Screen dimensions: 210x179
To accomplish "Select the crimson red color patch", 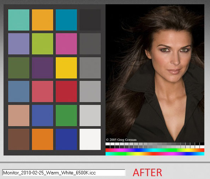I will 66,92.
